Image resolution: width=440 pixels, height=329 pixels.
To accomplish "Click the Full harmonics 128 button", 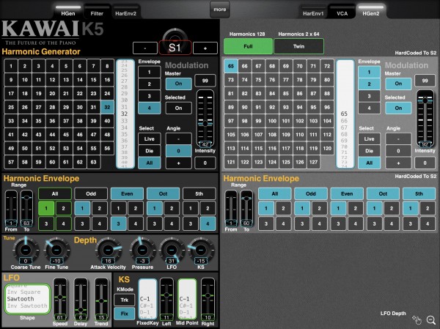I will coord(248,46).
